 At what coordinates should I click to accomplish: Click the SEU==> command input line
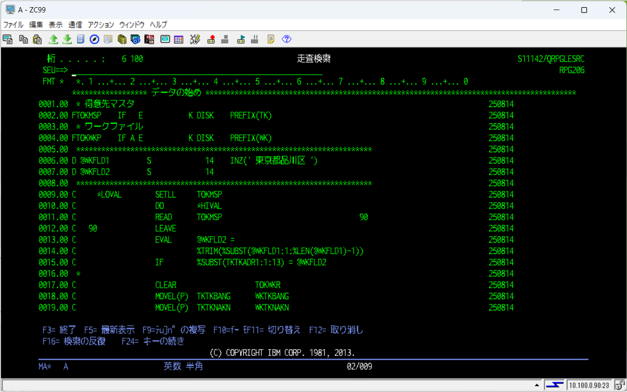(x=198, y=70)
